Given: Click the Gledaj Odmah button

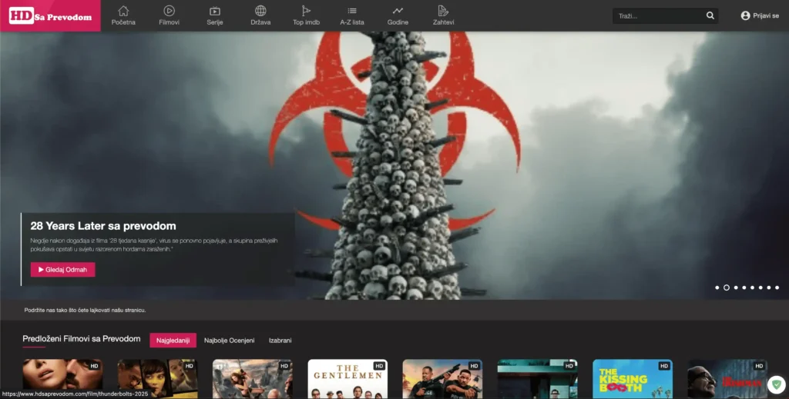Looking at the screenshot, I should point(63,270).
